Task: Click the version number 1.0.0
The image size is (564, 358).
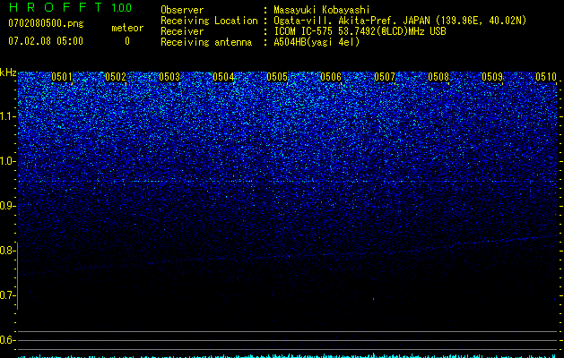Action: pos(121,7)
